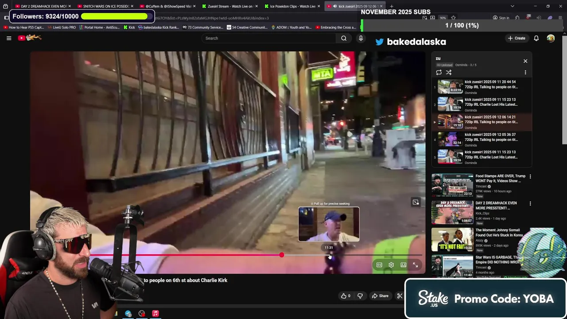
Task: Click the red music app taskbar icon
Action: click(x=155, y=313)
